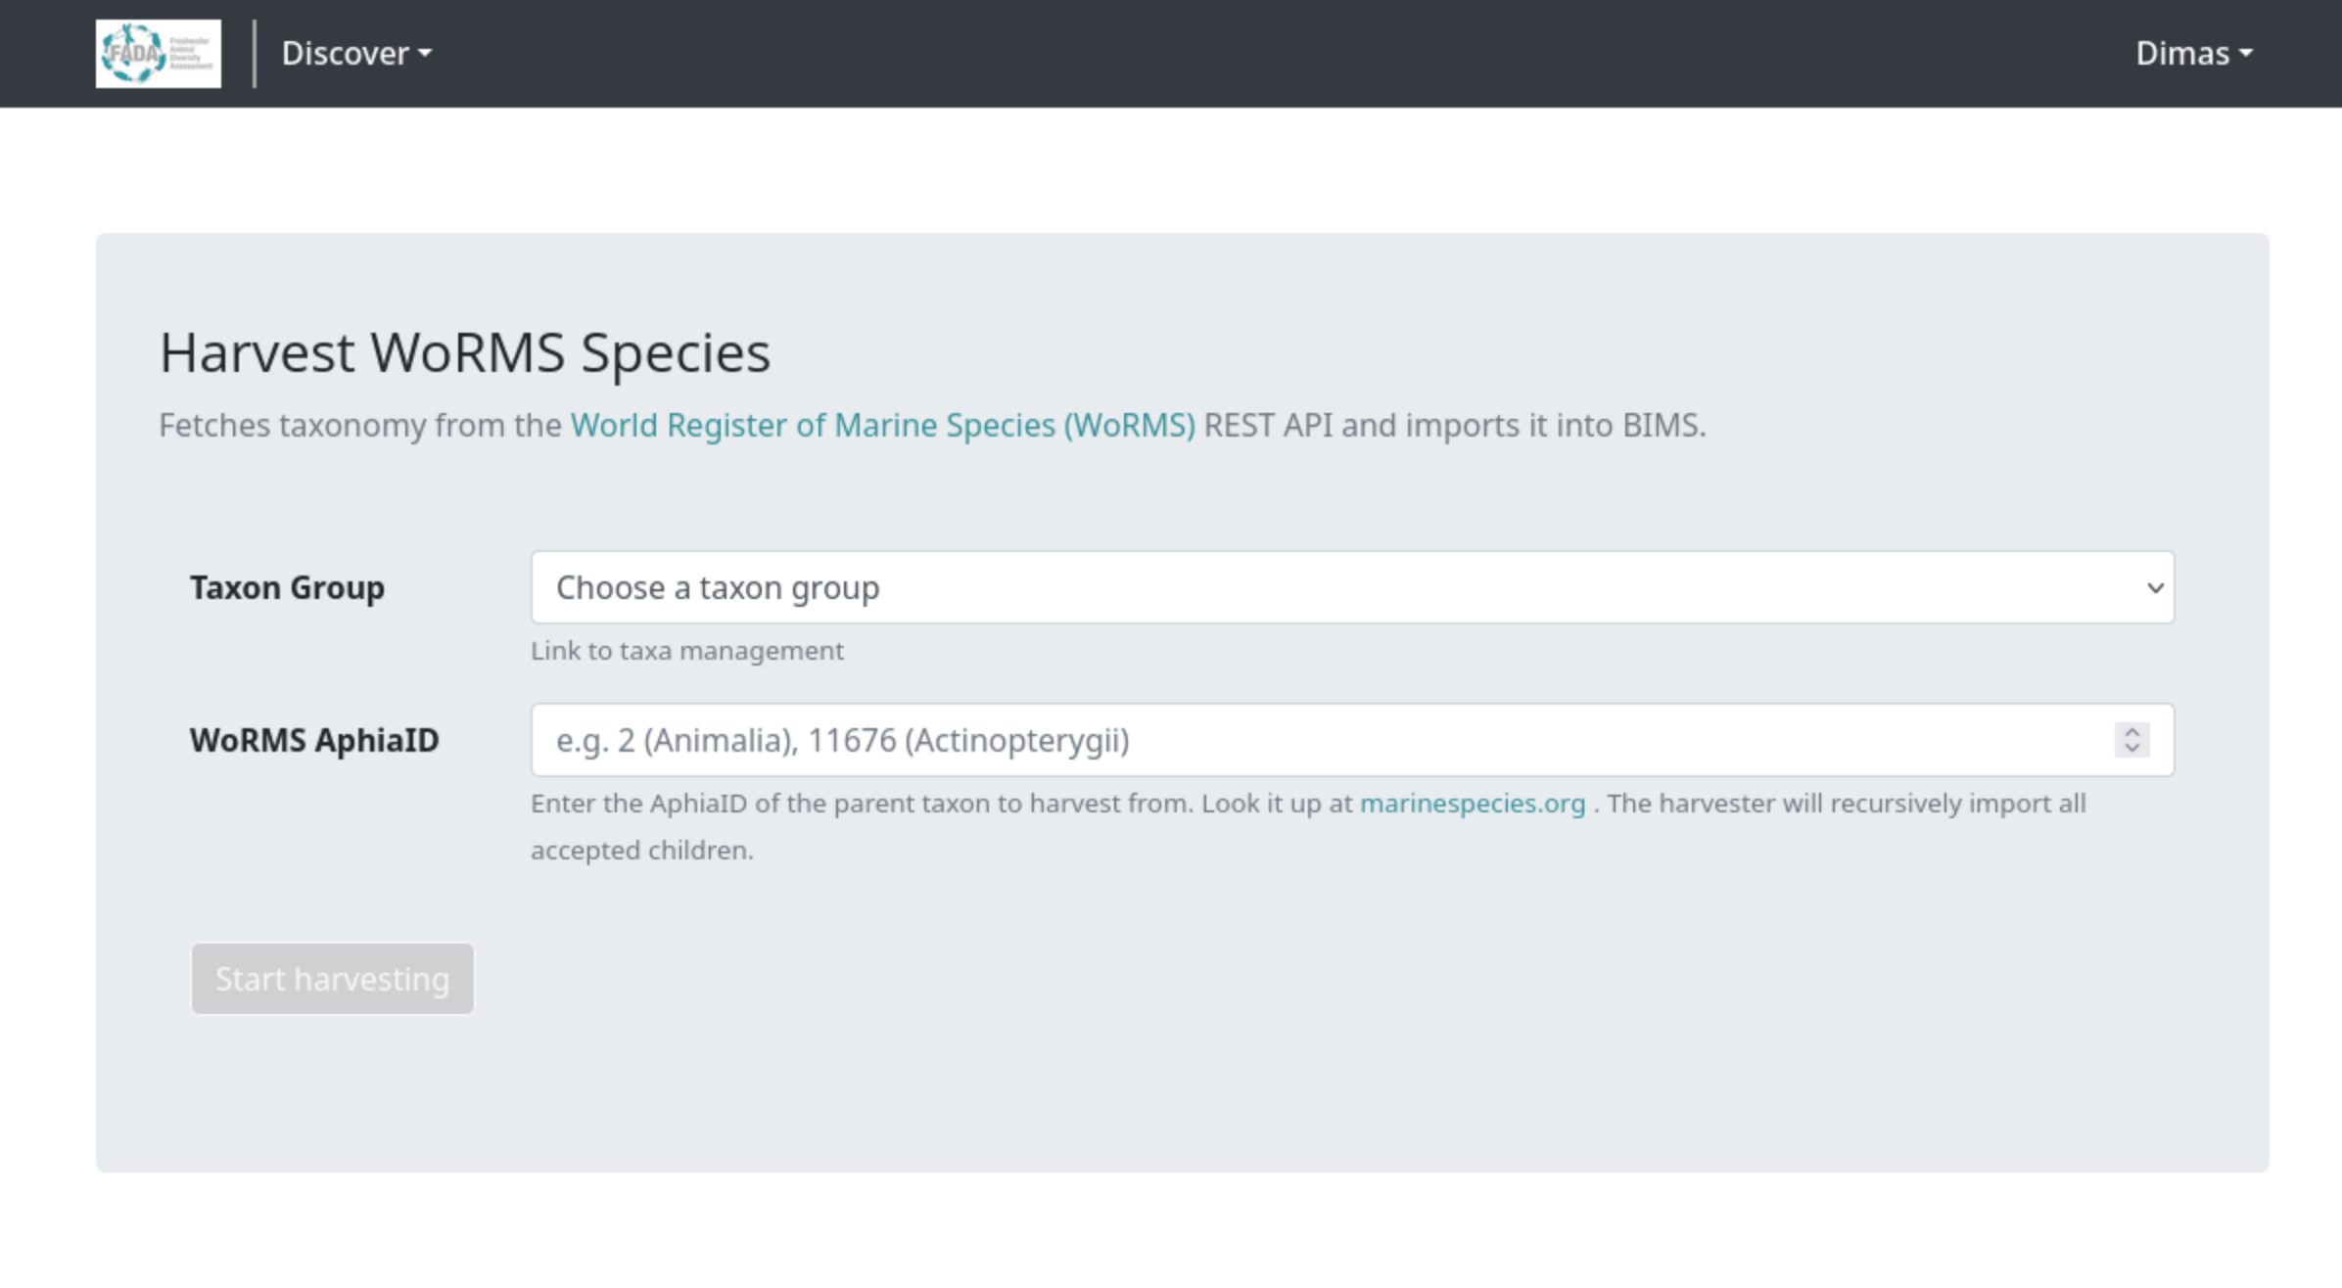The height and width of the screenshot is (1288, 2342).
Task: Click the 'Harvest WoRMS Species' heading
Action: point(465,353)
